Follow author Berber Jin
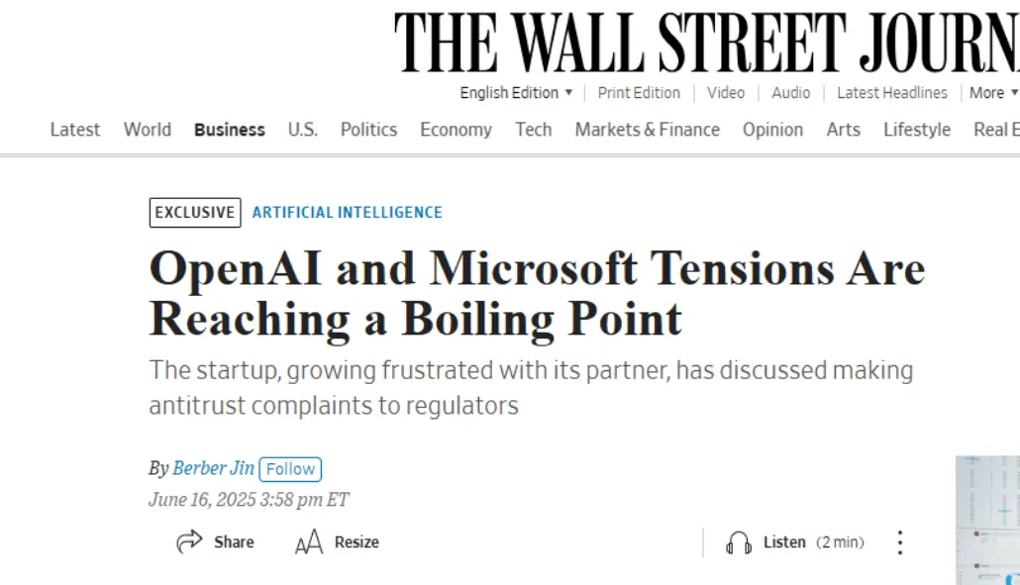Image resolution: width=1020 pixels, height=585 pixels. coord(290,469)
